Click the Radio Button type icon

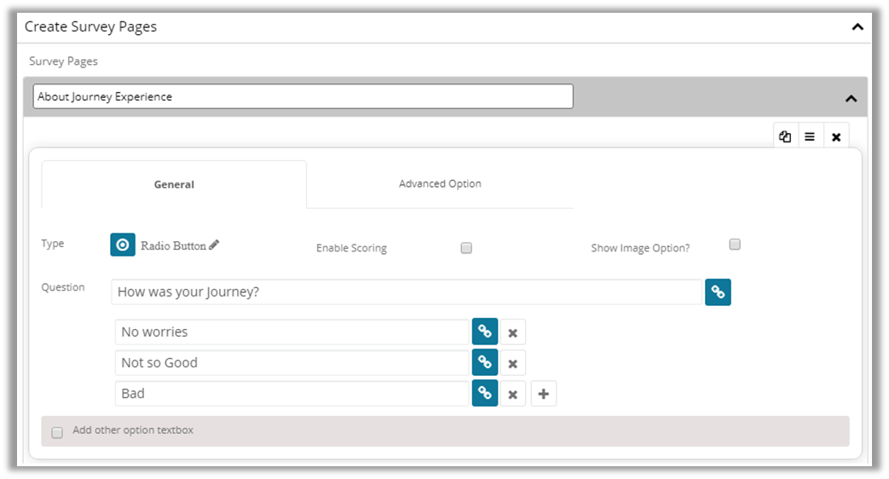click(x=123, y=245)
